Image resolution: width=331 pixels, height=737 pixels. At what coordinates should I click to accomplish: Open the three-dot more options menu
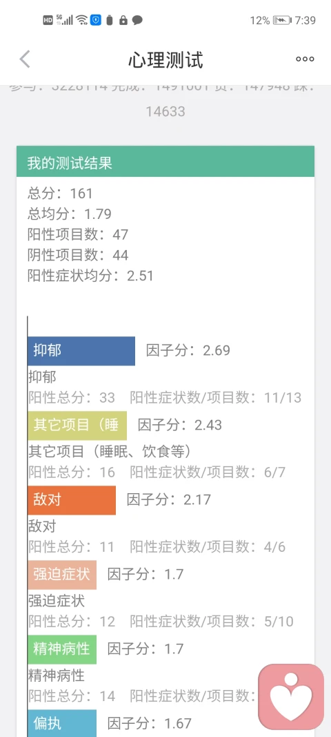(305, 59)
